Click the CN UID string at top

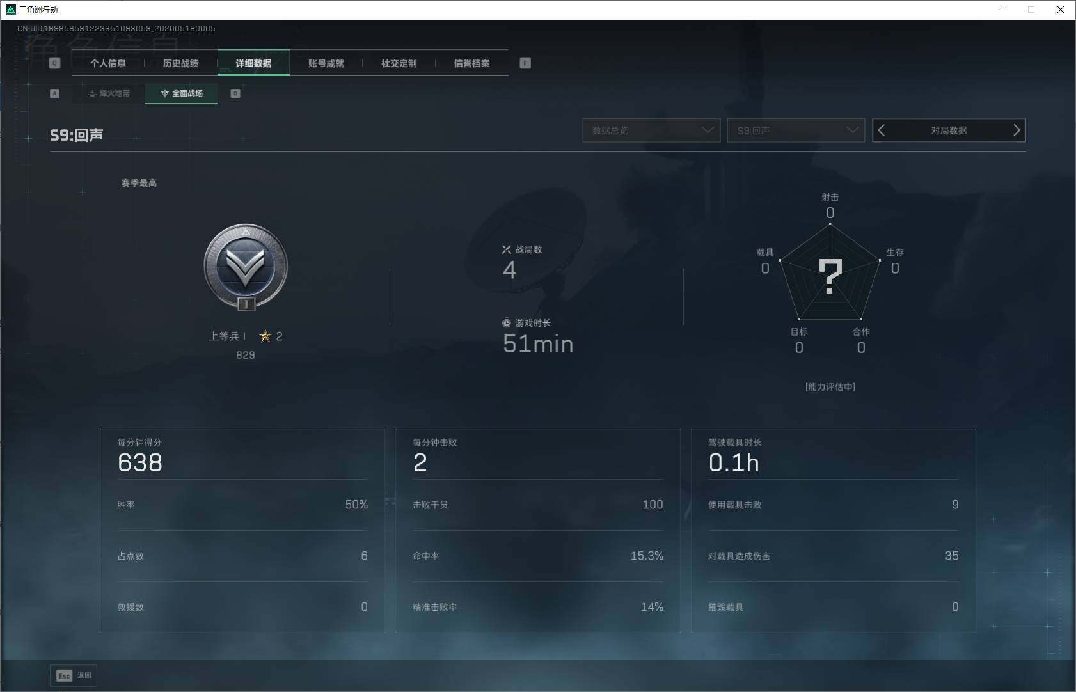tap(116, 29)
